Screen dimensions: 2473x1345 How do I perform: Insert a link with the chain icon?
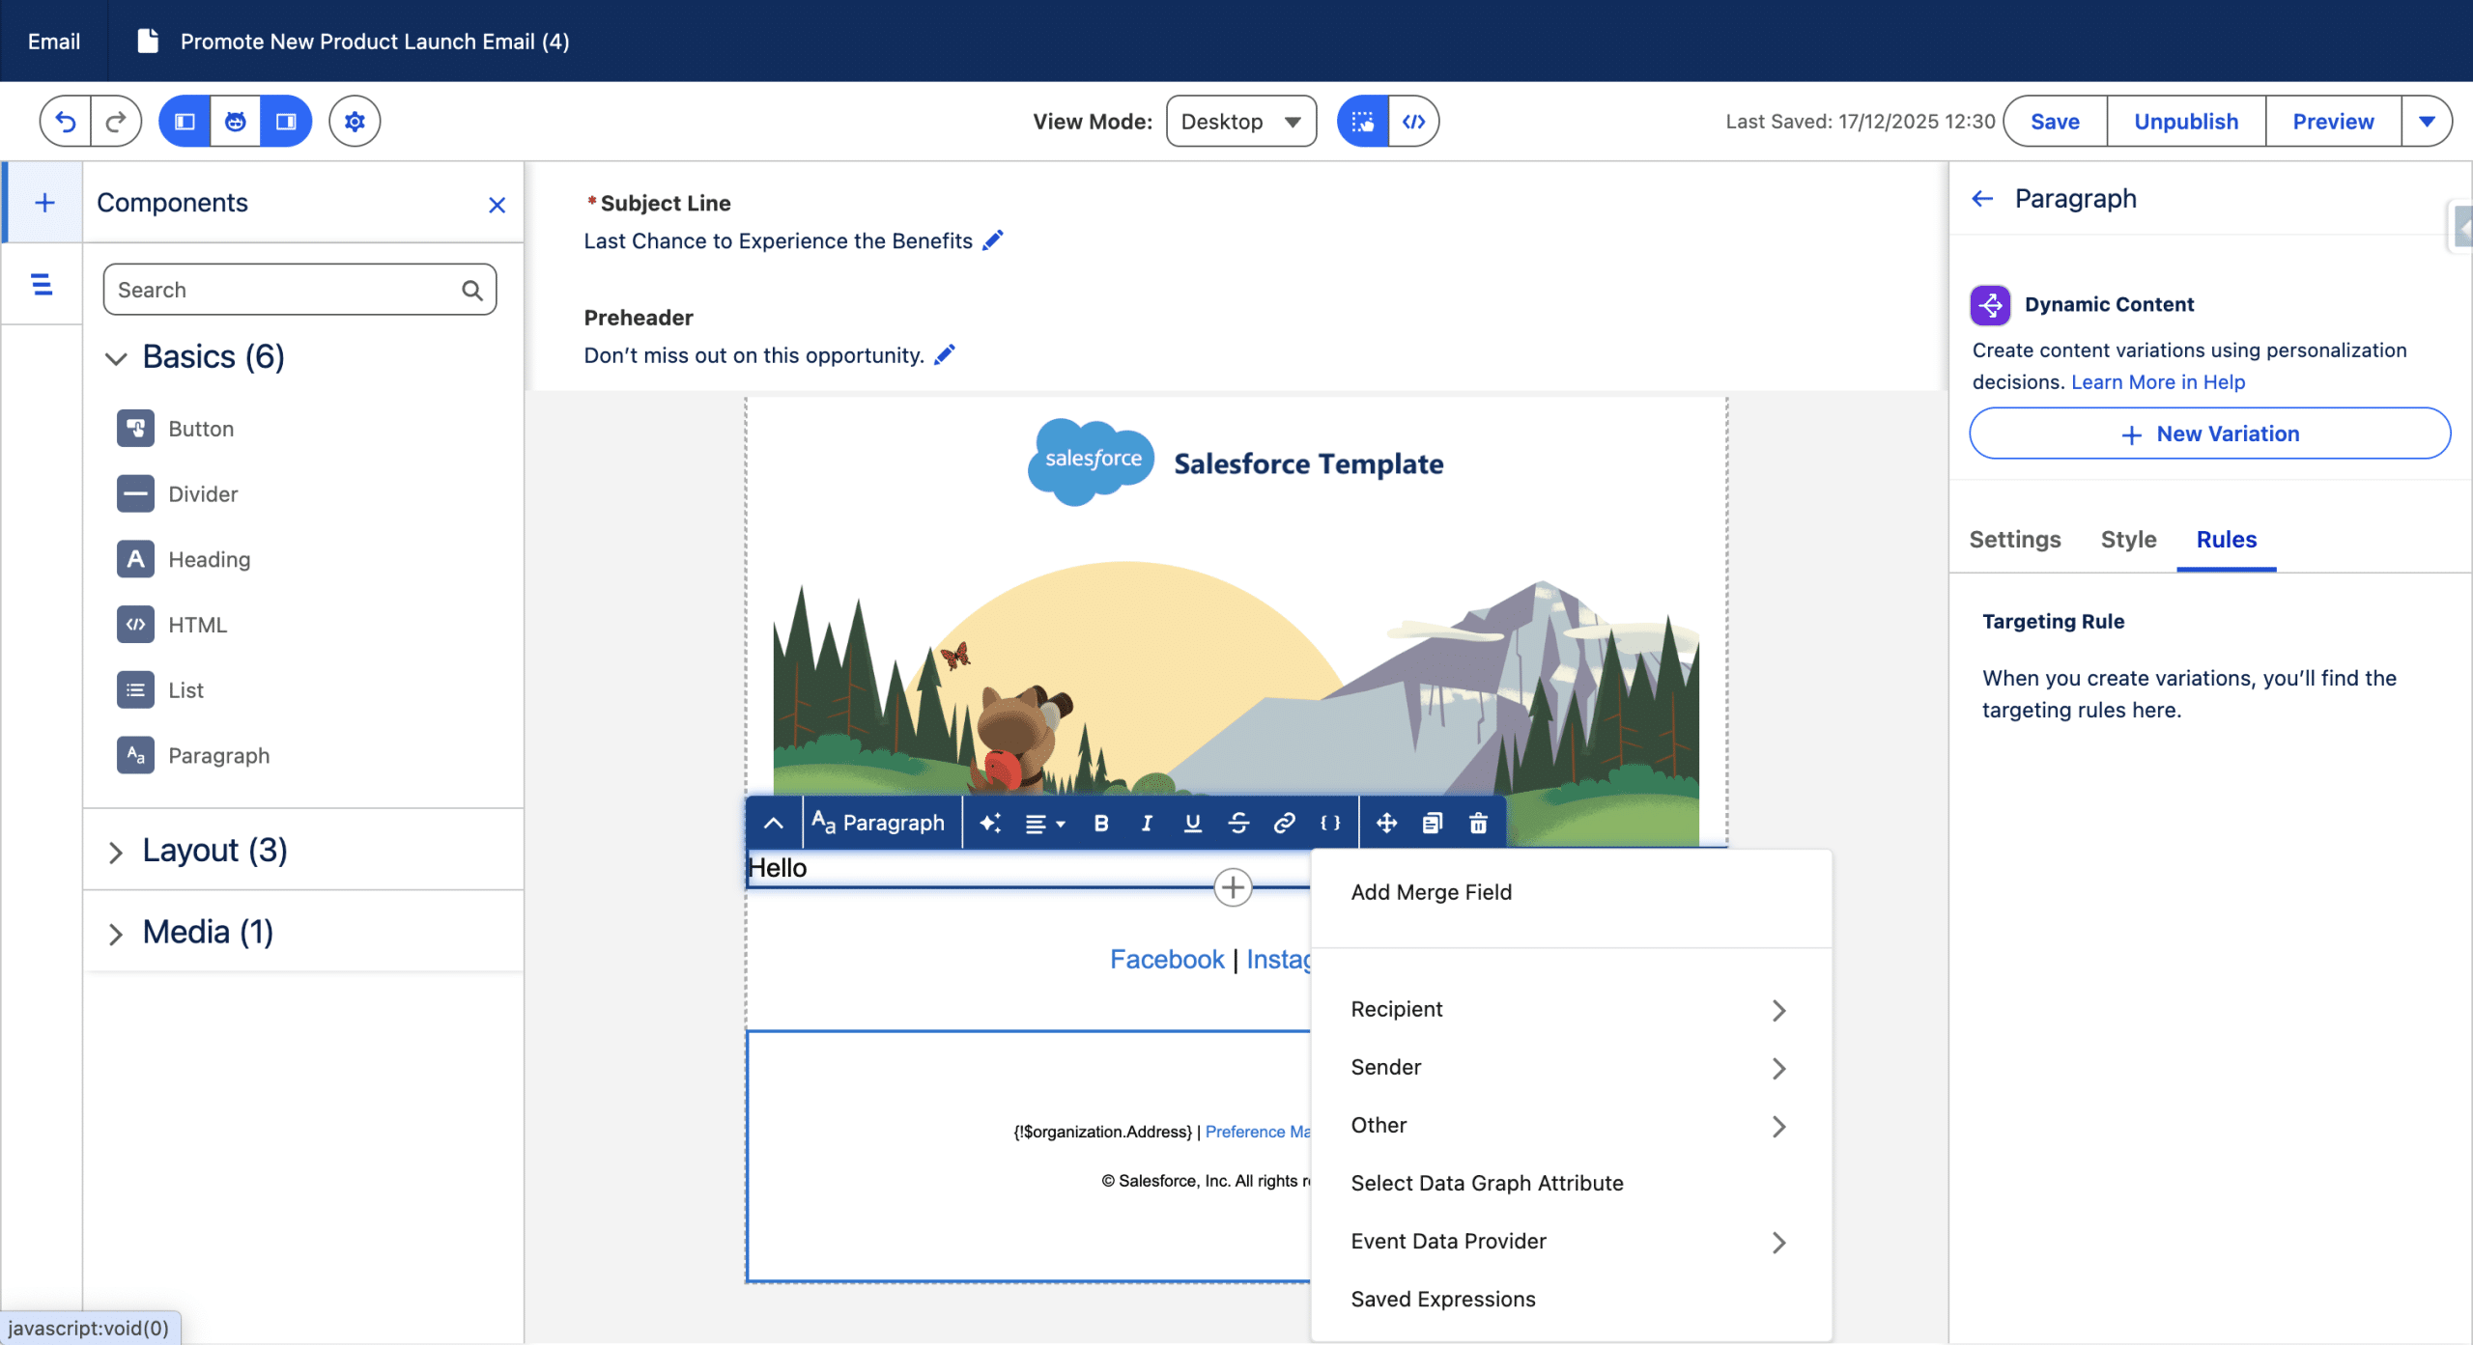(1284, 823)
